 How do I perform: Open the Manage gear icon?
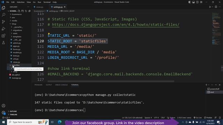(3, 112)
